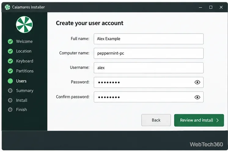Close the Calamares Installer window
228x152 pixels.
click(221, 7)
